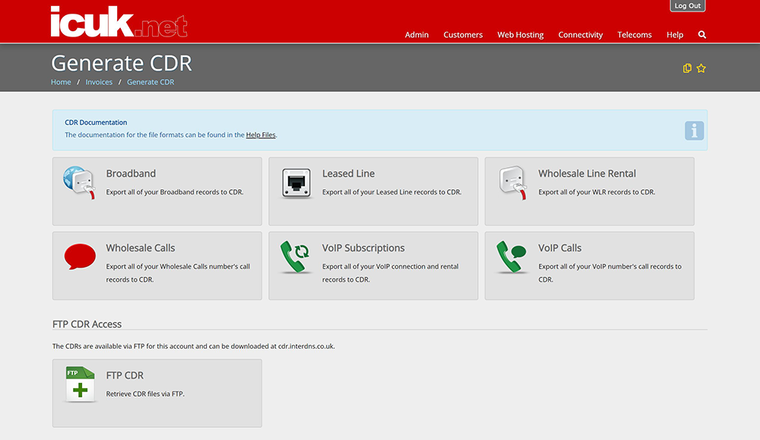Open the Web Hosting menu
760x440 pixels.
point(521,35)
